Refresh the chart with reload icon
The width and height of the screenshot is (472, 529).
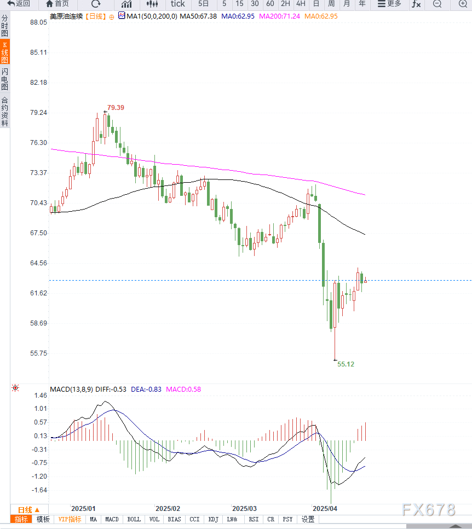(x=96, y=4)
